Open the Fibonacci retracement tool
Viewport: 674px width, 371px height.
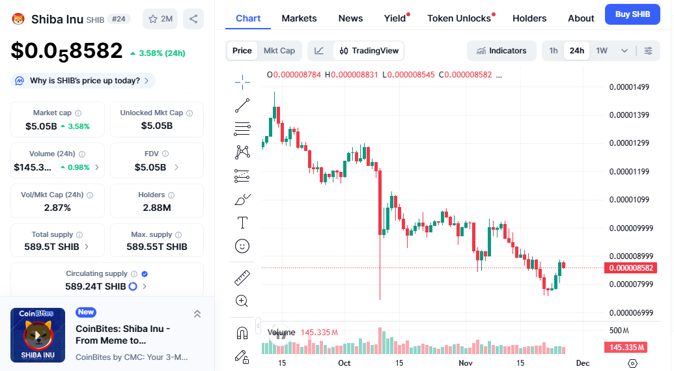[x=242, y=129]
